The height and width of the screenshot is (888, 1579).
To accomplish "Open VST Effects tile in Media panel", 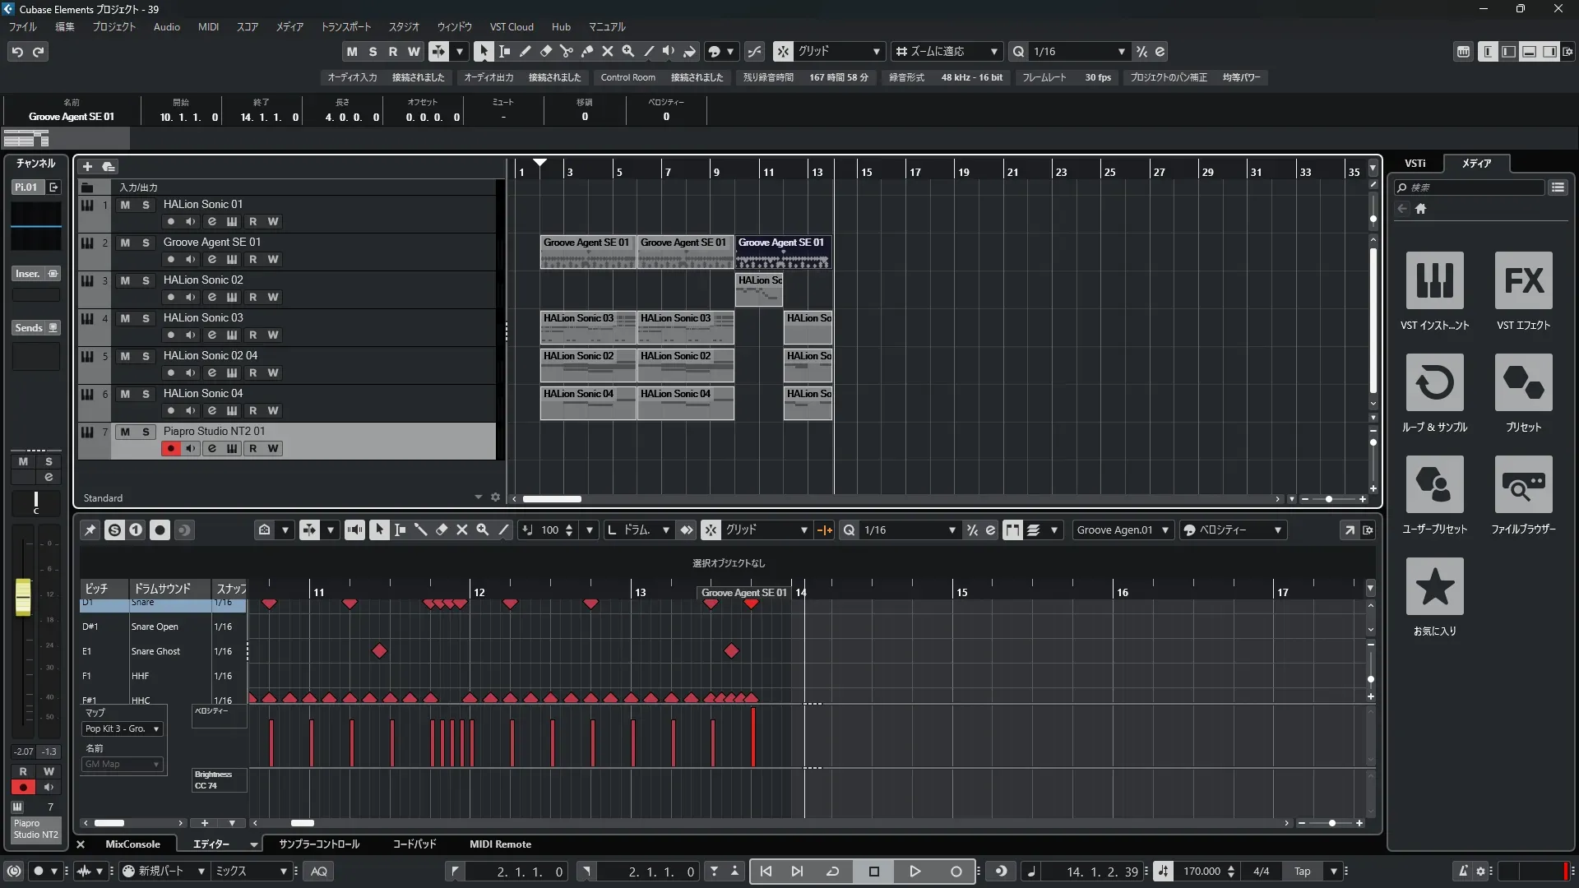I will point(1523,280).
